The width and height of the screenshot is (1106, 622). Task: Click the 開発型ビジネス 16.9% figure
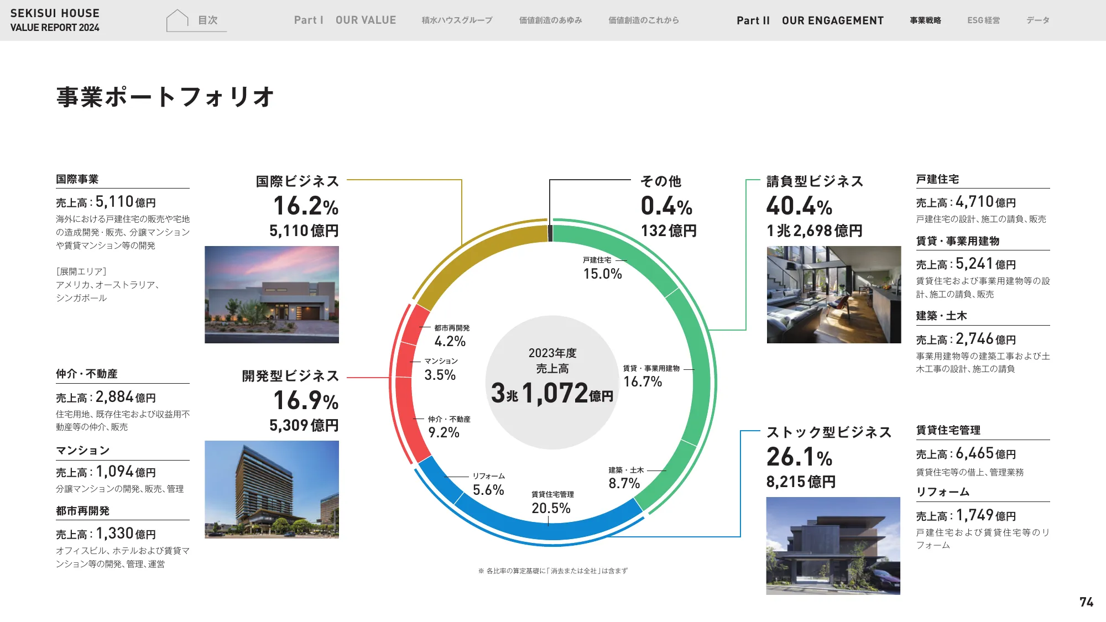306,401
